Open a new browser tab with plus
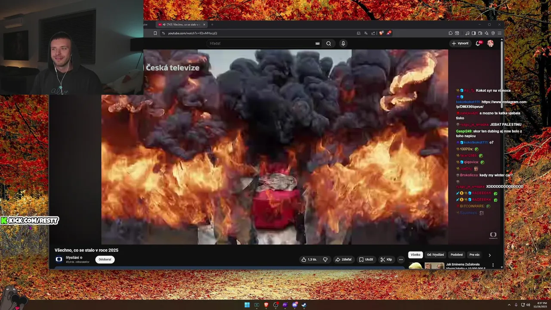The height and width of the screenshot is (310, 551). (212, 25)
